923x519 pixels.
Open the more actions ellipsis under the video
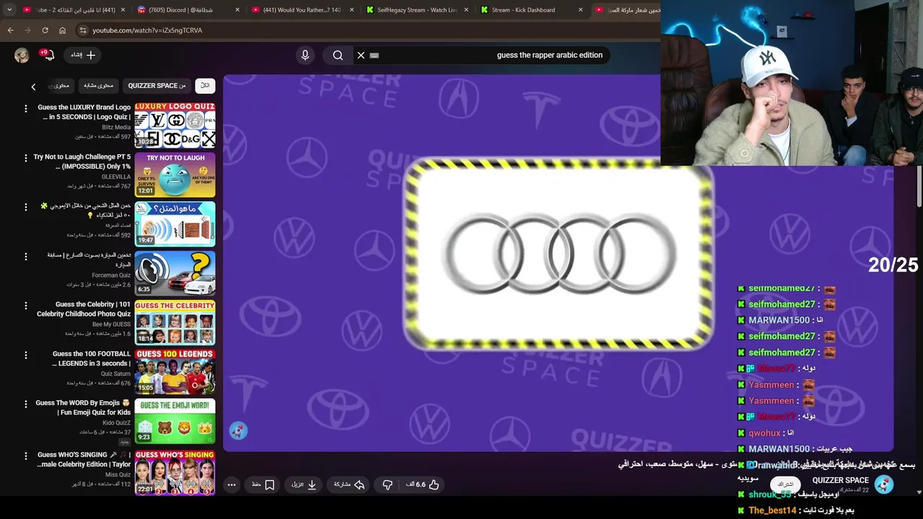[x=231, y=484]
